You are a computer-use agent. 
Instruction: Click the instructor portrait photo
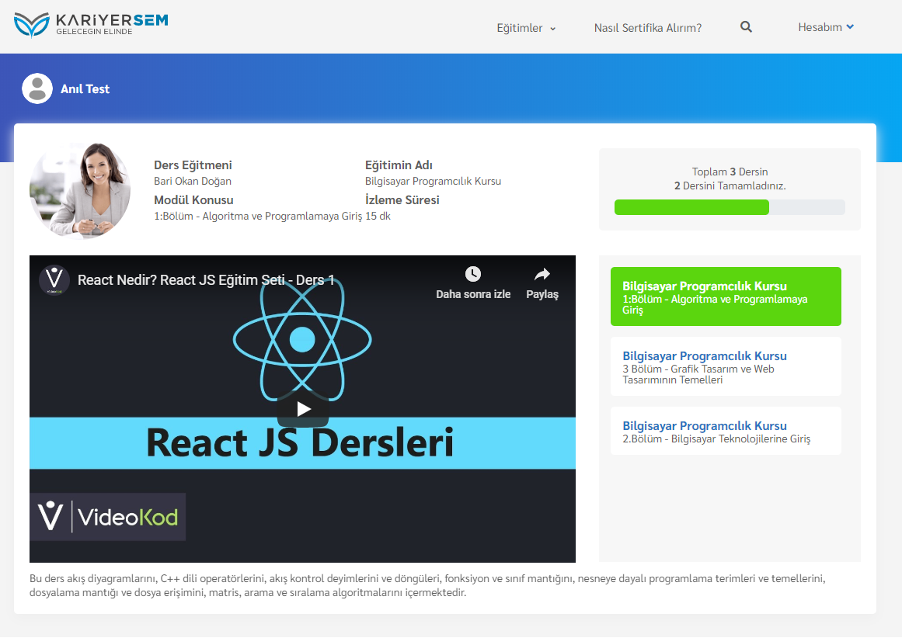(x=80, y=191)
